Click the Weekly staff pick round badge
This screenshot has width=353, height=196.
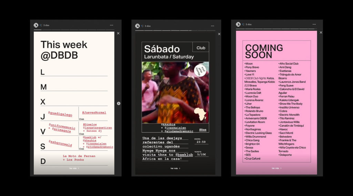(x=200, y=70)
